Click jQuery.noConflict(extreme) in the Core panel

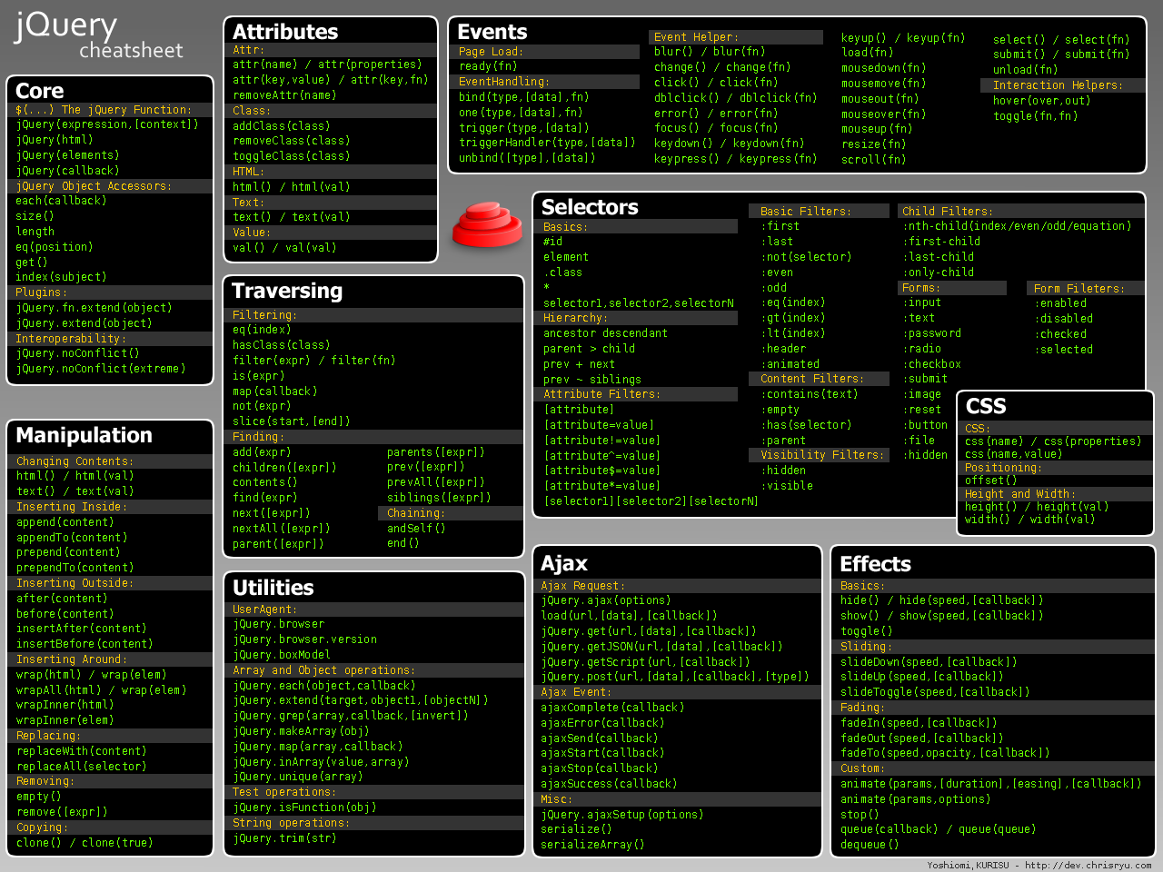coord(100,369)
